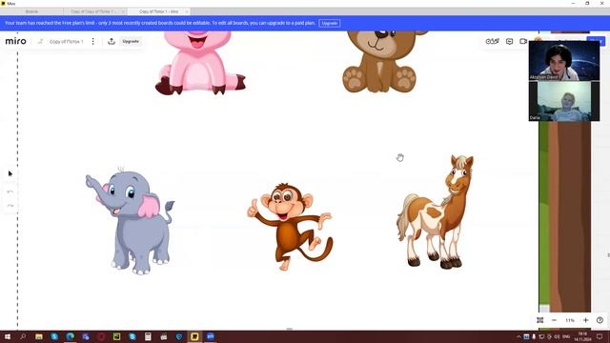Open the Calculator taskbar icon
The image size is (610, 343).
148,336
